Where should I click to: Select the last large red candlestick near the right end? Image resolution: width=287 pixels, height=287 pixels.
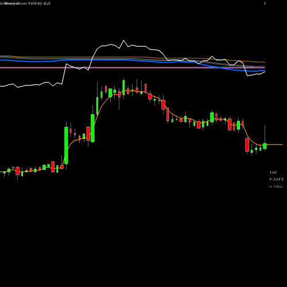(x=247, y=145)
